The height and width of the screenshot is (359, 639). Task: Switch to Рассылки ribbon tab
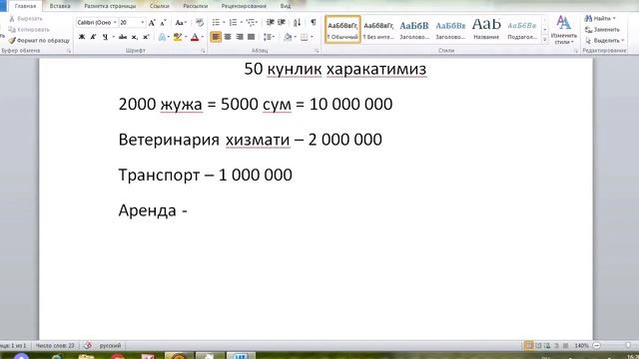coord(196,6)
